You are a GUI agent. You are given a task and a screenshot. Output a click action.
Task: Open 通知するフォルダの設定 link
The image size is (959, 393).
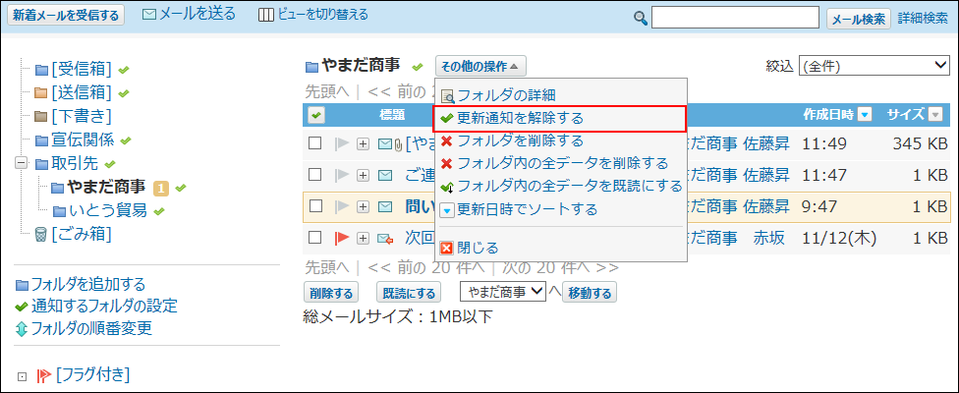(x=104, y=307)
